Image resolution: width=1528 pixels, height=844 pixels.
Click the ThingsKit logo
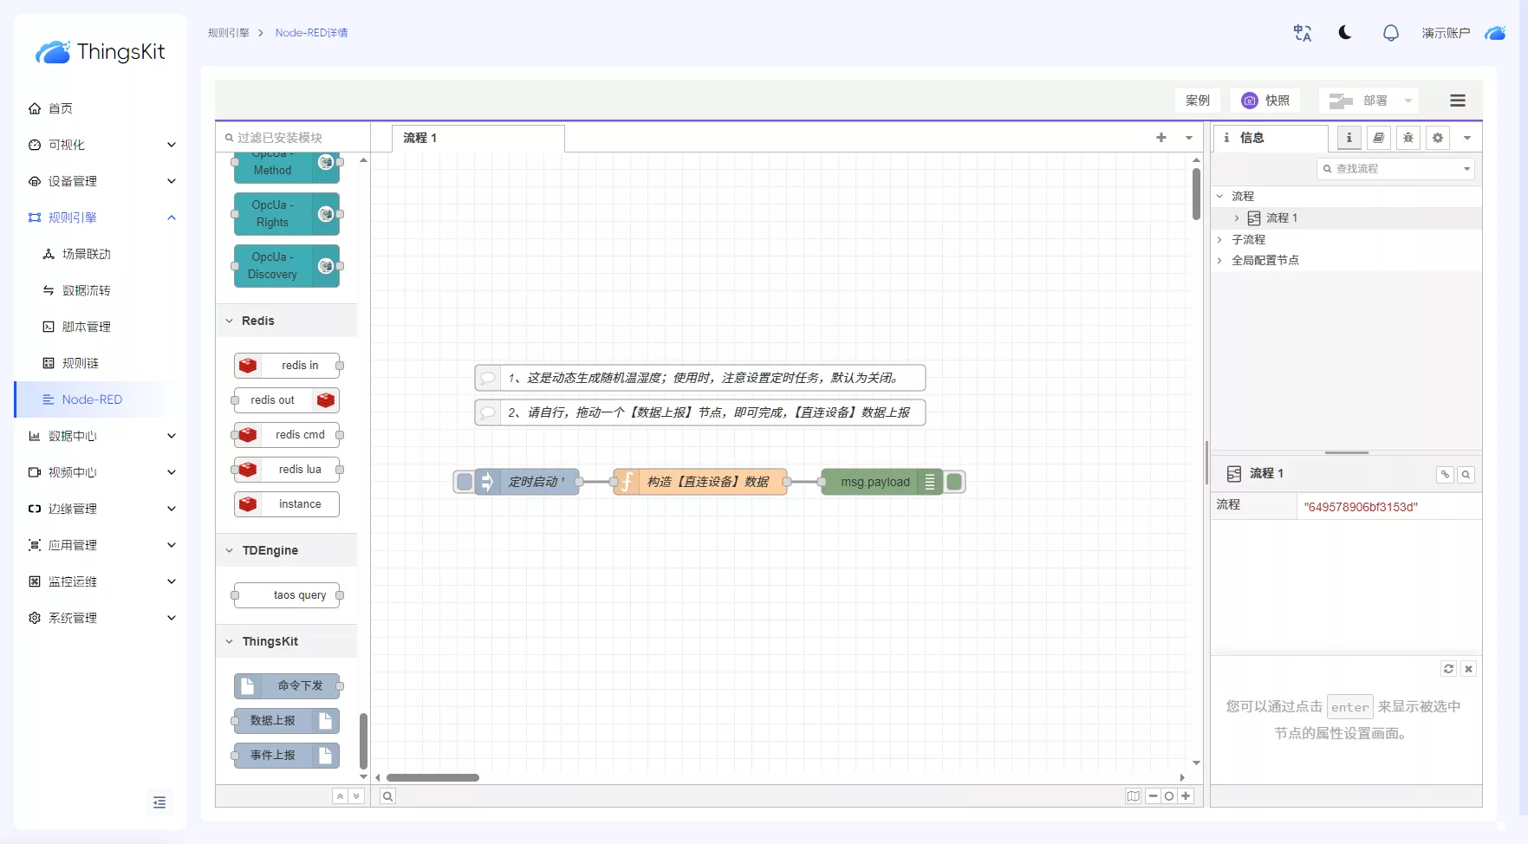(x=100, y=52)
